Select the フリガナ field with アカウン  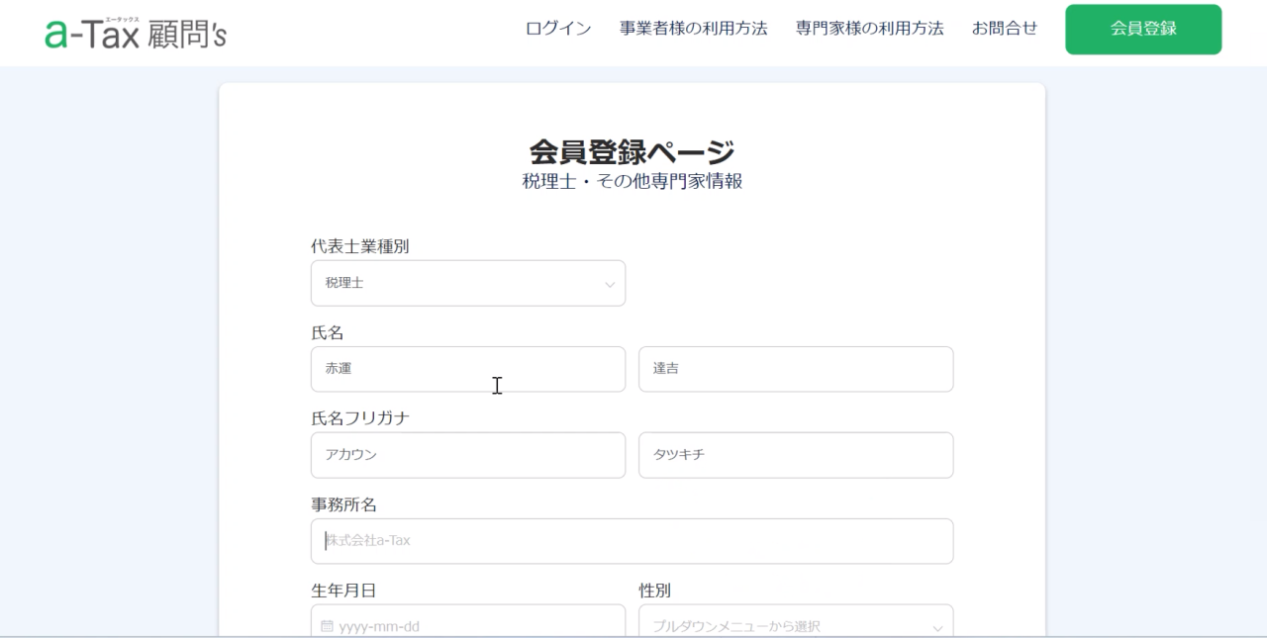pos(467,455)
